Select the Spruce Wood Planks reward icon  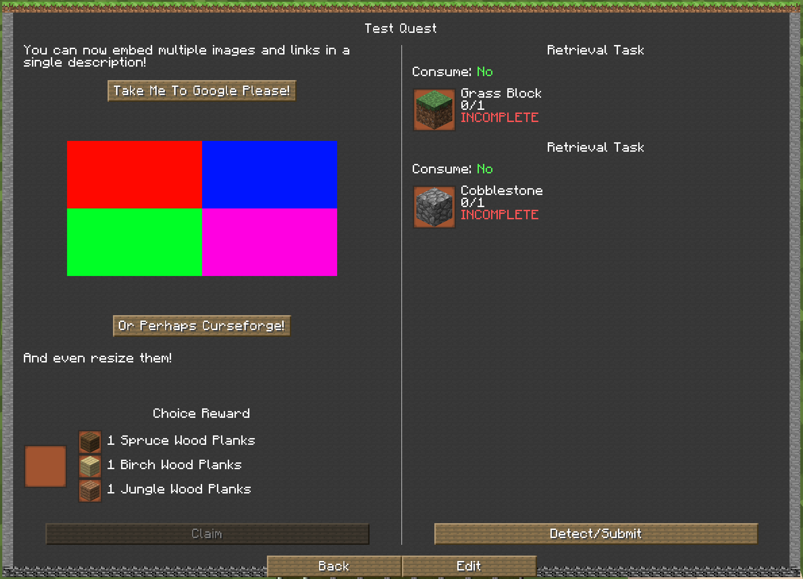90,441
